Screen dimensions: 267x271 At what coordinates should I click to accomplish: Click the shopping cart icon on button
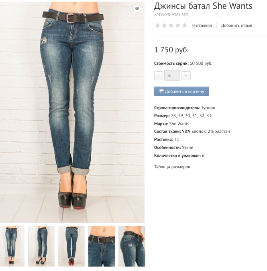pyautogui.click(x=161, y=91)
